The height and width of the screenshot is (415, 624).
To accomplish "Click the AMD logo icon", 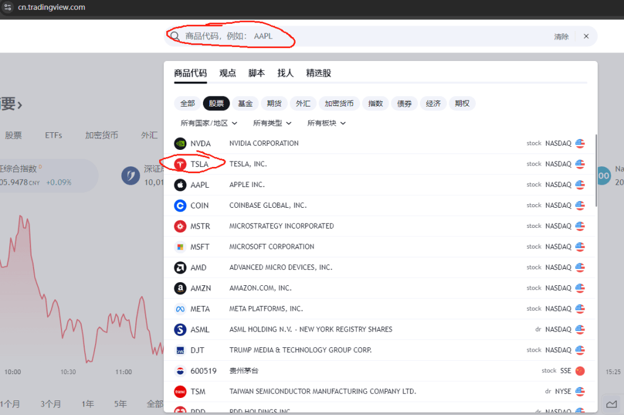I will 180,268.
